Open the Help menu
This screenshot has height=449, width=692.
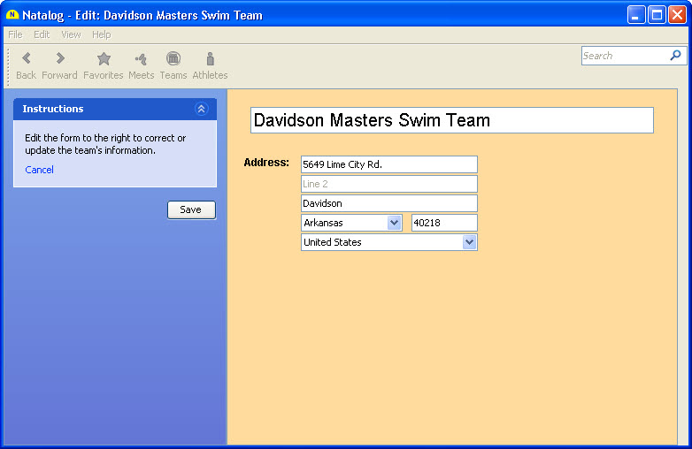point(102,34)
